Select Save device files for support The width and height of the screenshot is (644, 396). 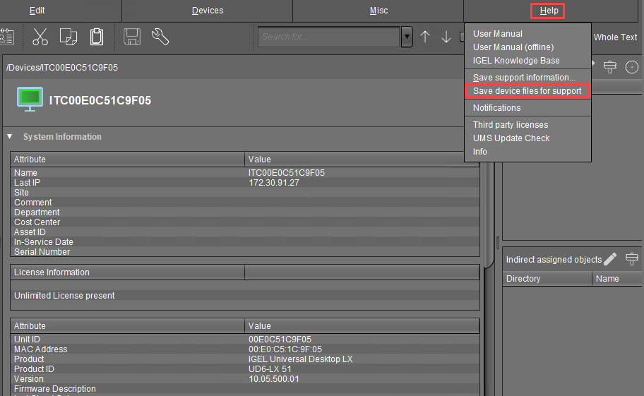point(527,91)
